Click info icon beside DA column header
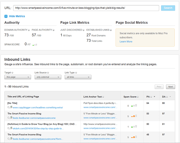180x143 pixels. click(x=167, y=97)
